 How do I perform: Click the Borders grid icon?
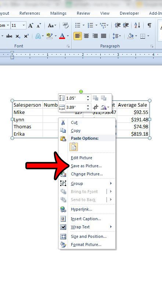pyautogui.click(x=143, y=36)
